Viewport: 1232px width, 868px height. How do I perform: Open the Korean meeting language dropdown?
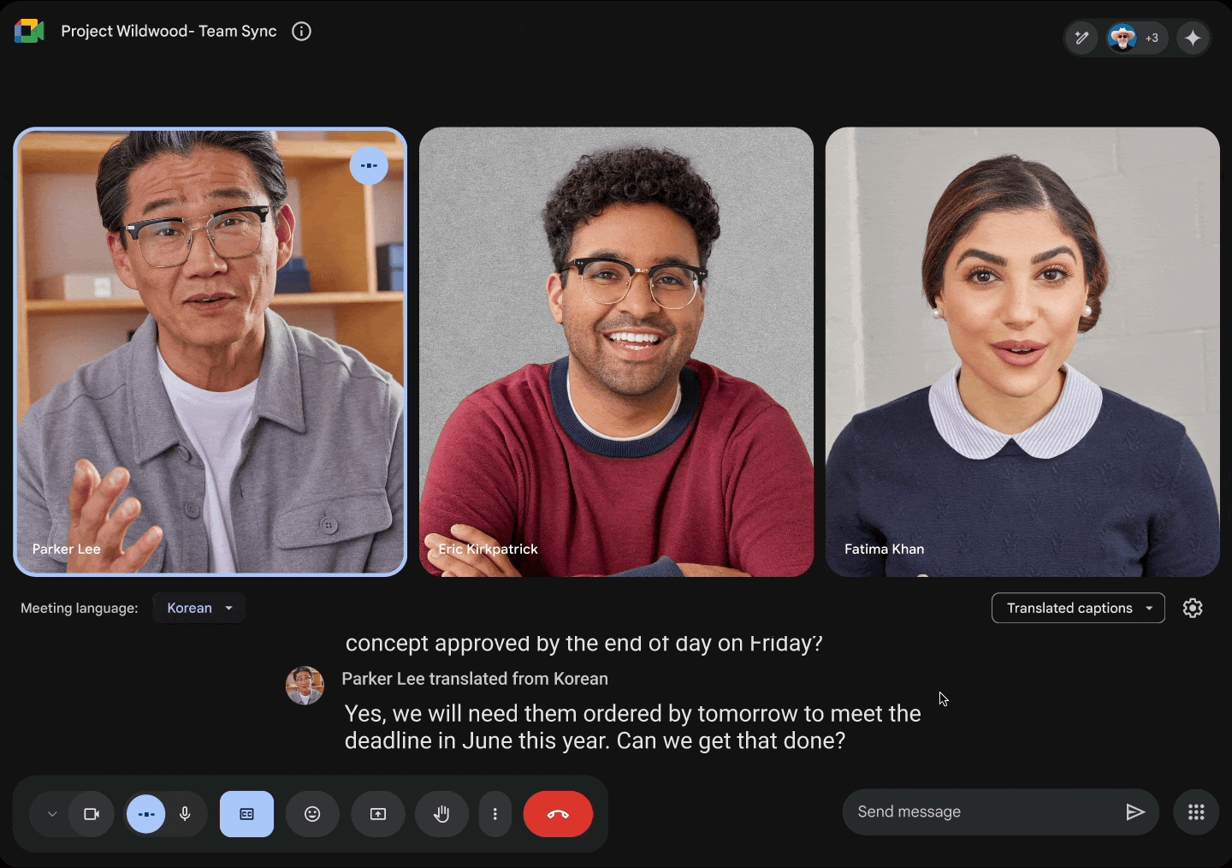(x=198, y=608)
